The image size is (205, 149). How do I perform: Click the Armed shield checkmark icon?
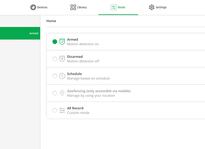[62, 42]
